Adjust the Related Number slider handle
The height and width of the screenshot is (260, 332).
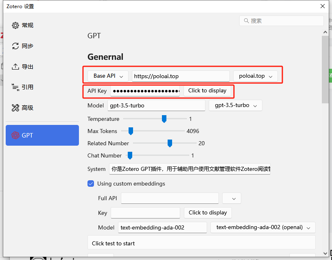click(170, 143)
